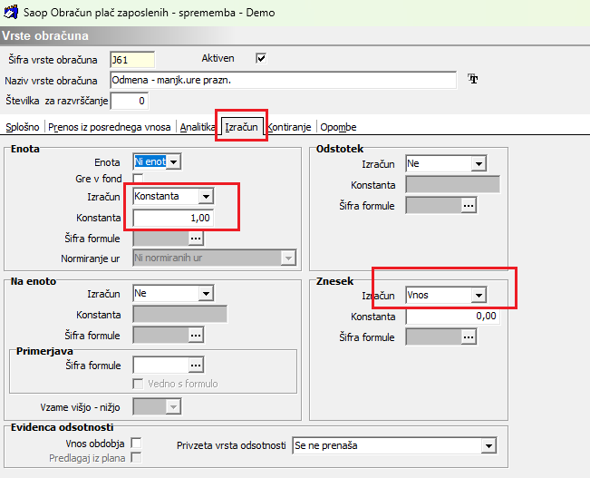Open formula lookup in the Enota section
This screenshot has width=590, height=478.
tap(196, 239)
